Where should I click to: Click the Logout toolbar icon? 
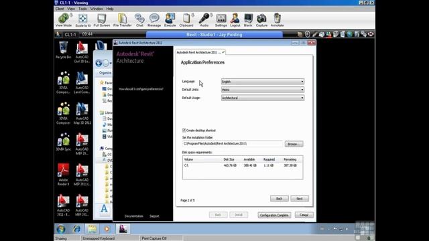click(x=235, y=20)
